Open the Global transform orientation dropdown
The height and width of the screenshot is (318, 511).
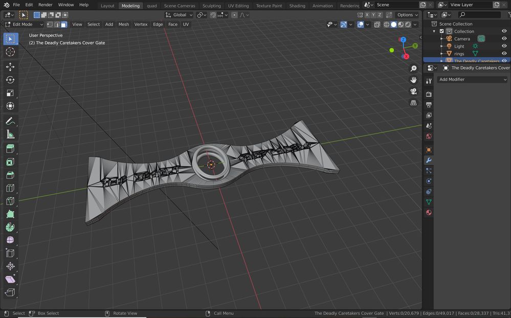click(179, 15)
